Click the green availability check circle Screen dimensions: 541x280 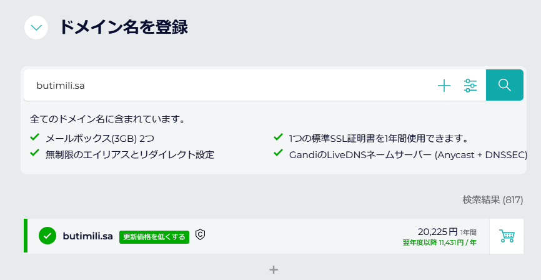pyautogui.click(x=47, y=236)
